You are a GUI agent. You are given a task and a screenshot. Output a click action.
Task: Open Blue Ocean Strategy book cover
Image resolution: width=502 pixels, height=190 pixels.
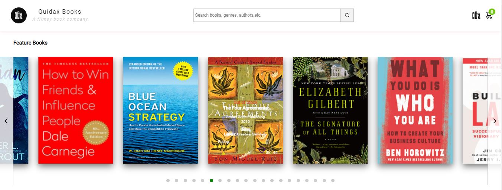(160, 110)
